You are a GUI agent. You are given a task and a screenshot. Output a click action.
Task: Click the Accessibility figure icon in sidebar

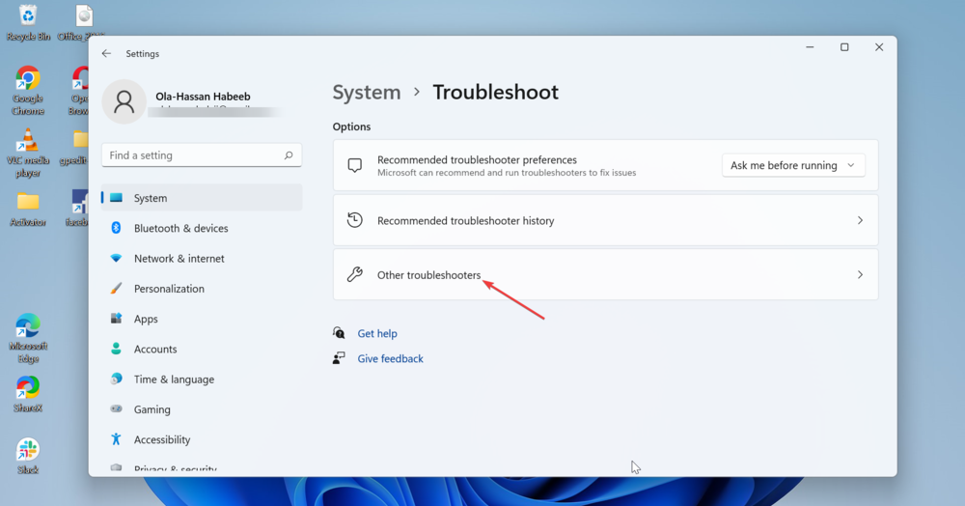click(x=116, y=439)
